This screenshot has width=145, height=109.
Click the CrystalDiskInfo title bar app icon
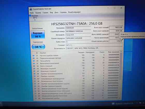pos(31,9)
